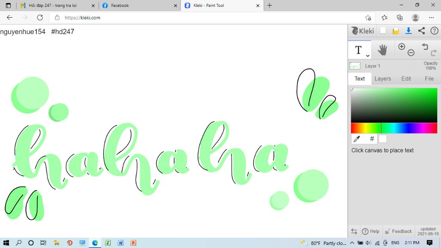The height and width of the screenshot is (248, 441).
Task: Open the notification center
Action: (429, 243)
